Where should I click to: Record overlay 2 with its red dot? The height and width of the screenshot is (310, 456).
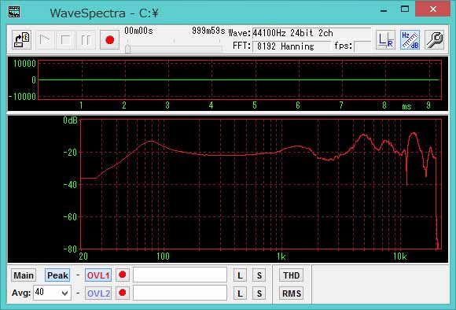point(123,293)
